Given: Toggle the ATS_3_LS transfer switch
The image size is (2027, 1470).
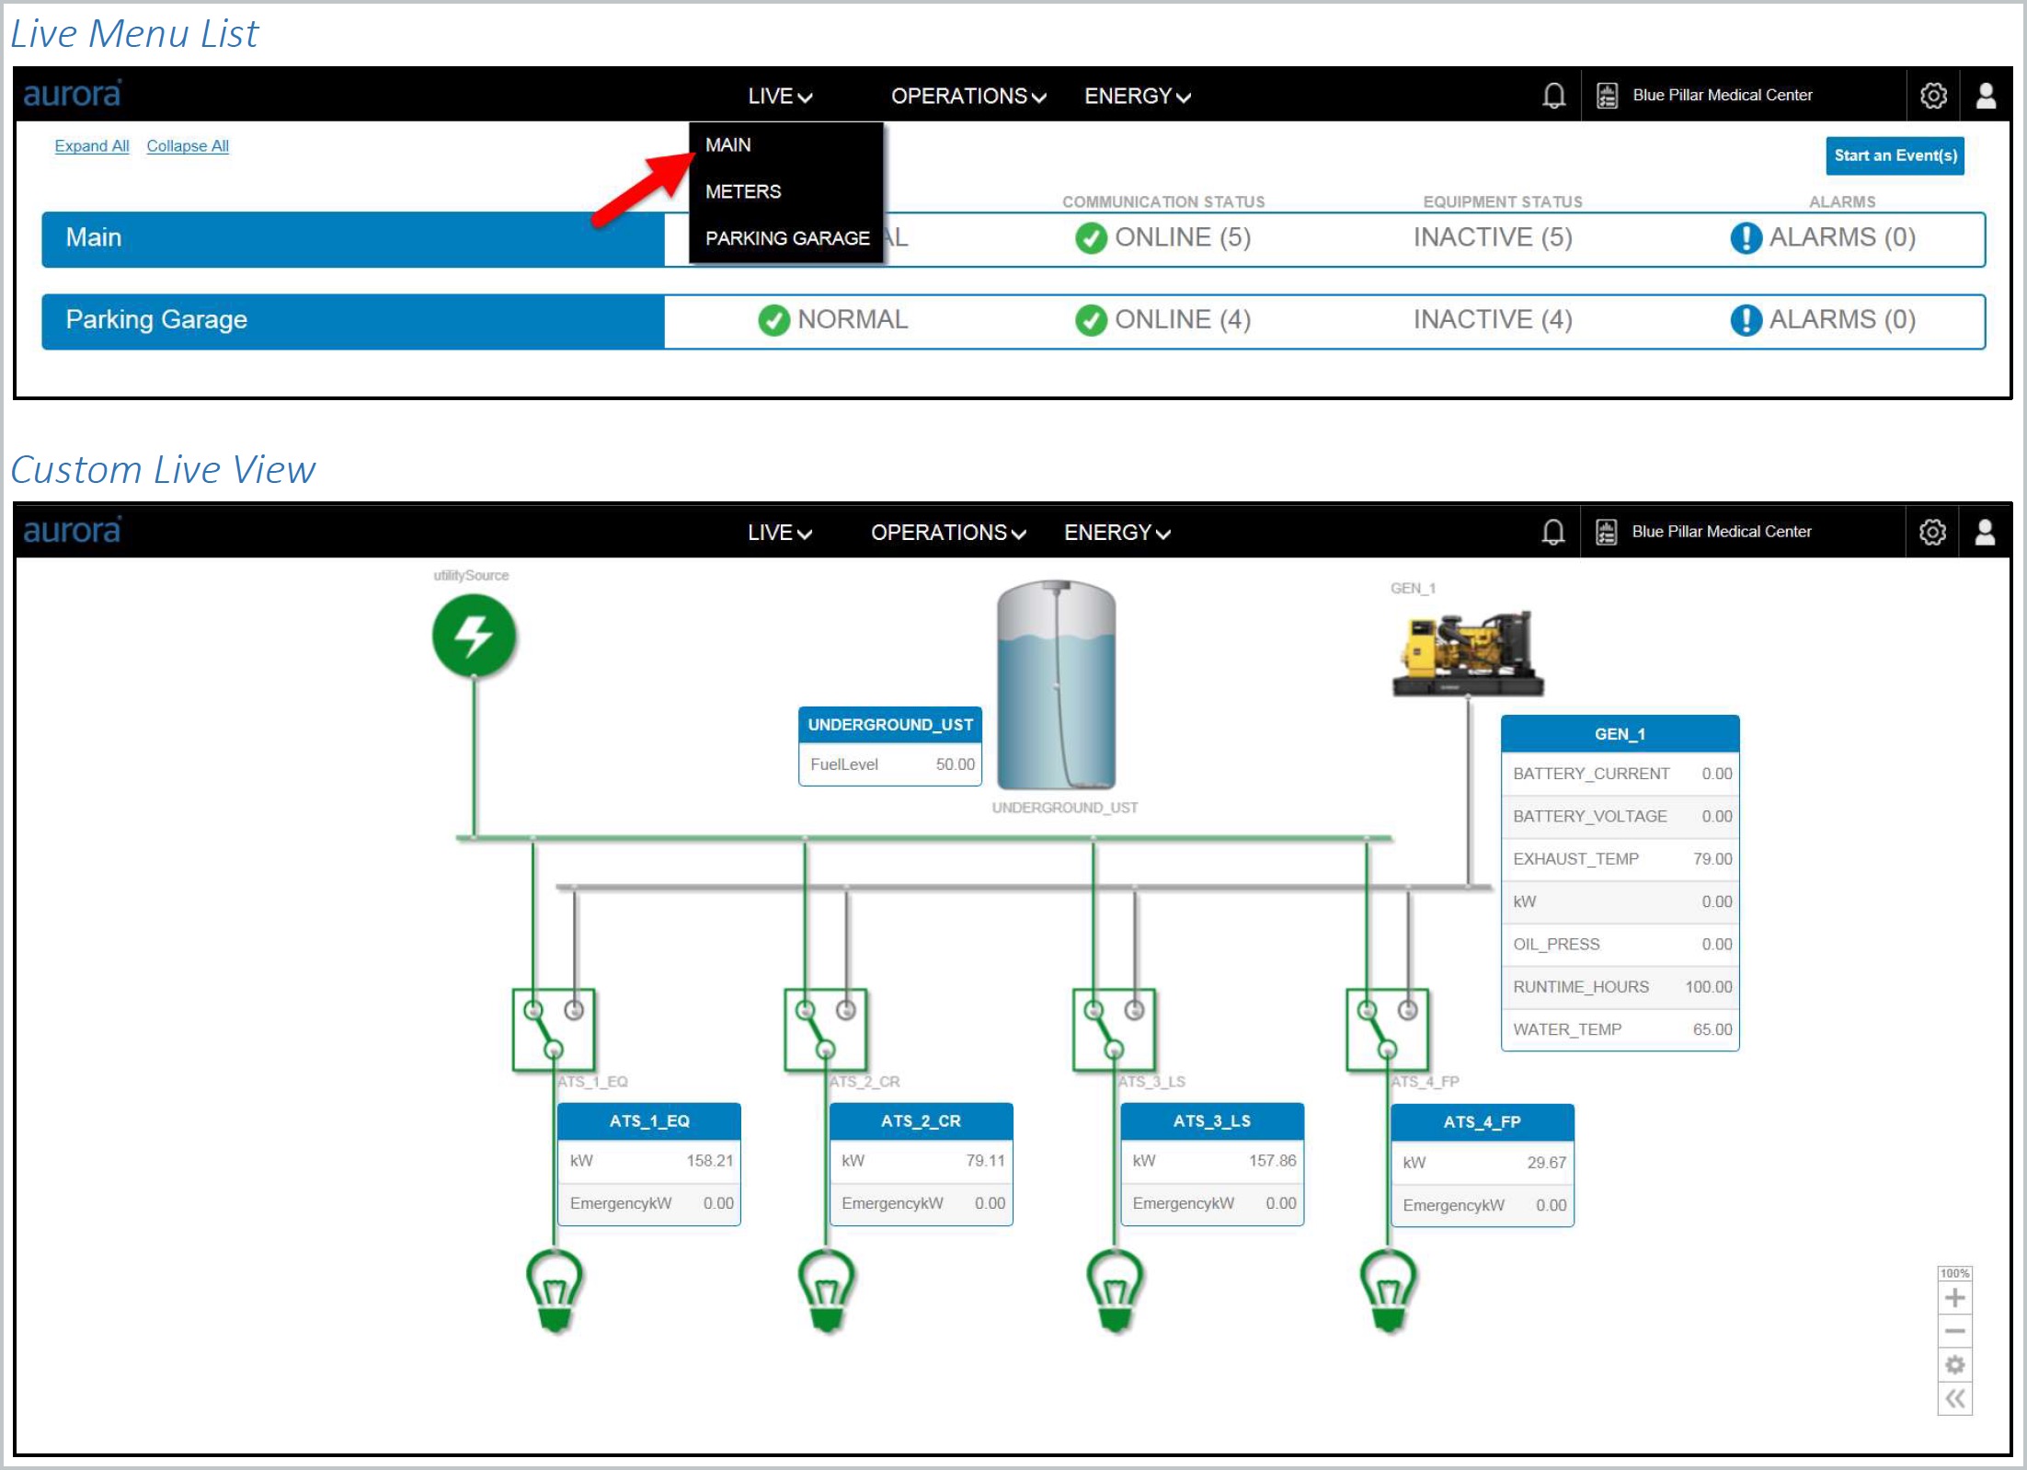Looking at the screenshot, I should [x=1113, y=1029].
